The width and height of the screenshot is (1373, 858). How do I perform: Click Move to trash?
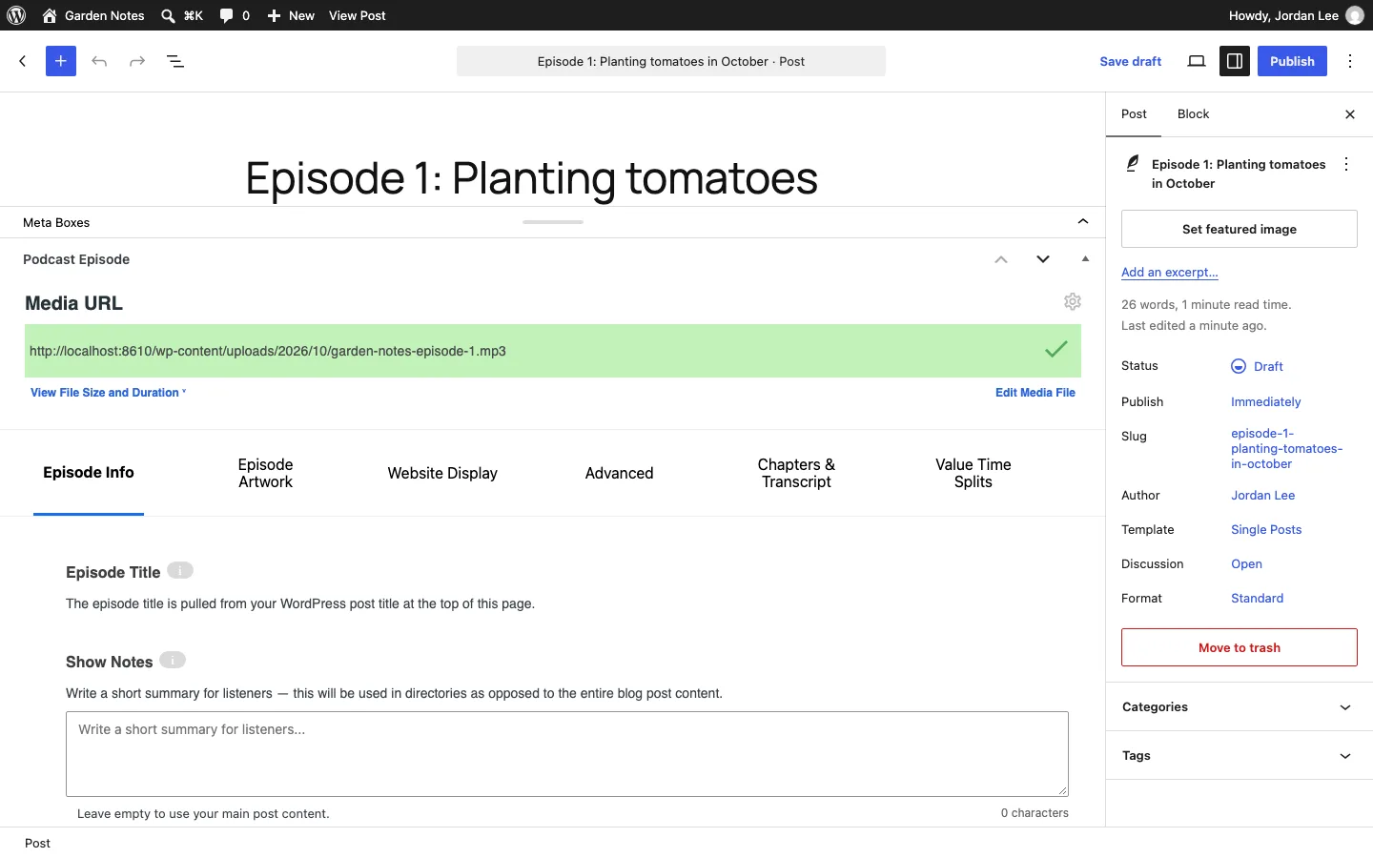1240,647
